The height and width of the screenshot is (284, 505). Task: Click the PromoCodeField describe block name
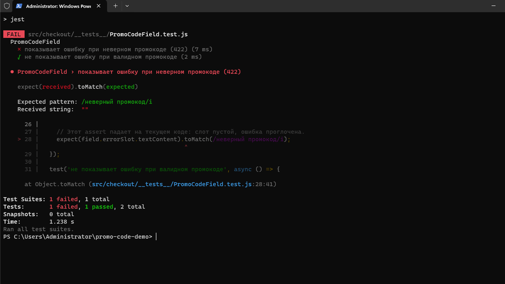coord(35,42)
